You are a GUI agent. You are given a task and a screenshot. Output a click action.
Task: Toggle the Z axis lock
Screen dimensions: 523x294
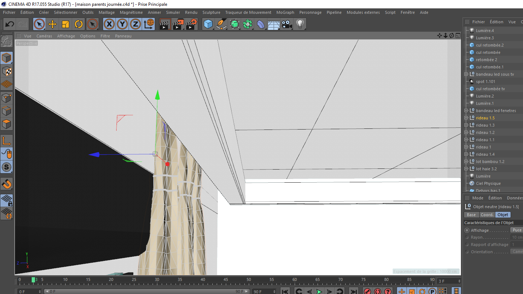(x=135, y=24)
